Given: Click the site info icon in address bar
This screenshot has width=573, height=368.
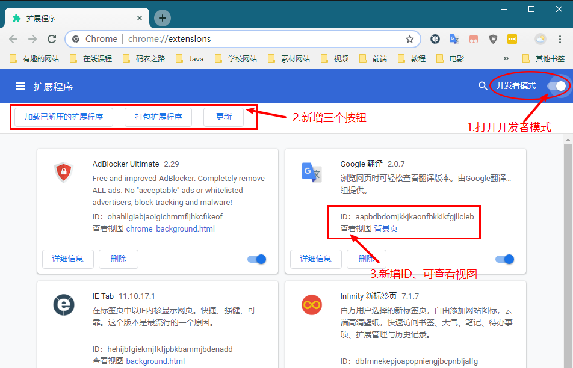Looking at the screenshot, I should (x=76, y=39).
